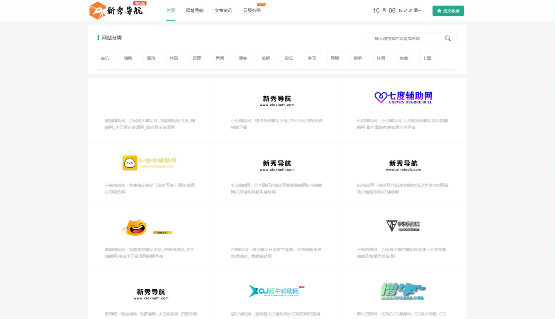Click the 熊猫辅助网 description link
This screenshot has height=319, width=555.
[150, 124]
